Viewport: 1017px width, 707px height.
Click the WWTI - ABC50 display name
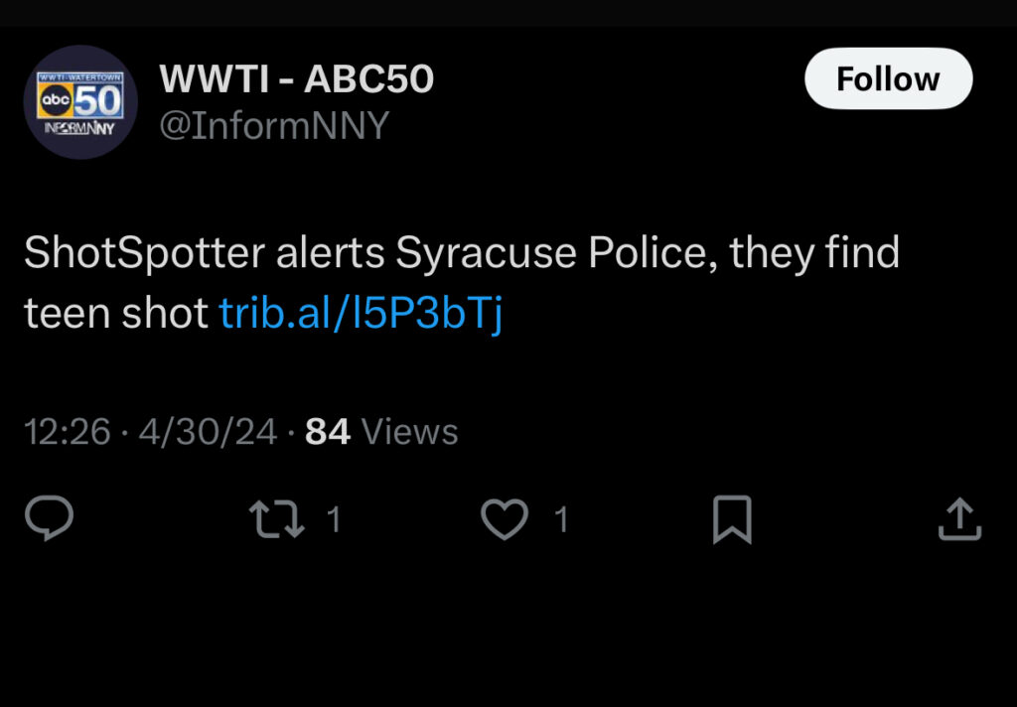tap(297, 79)
